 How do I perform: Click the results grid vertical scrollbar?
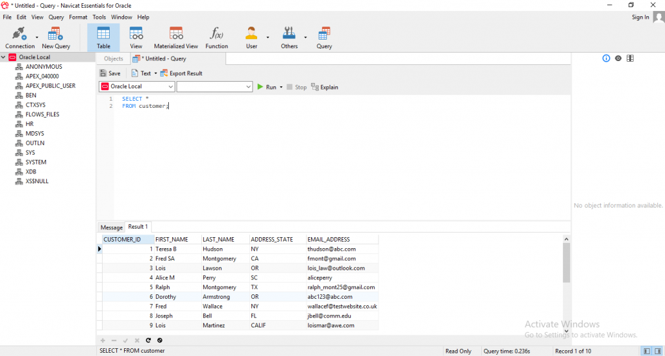point(566,263)
